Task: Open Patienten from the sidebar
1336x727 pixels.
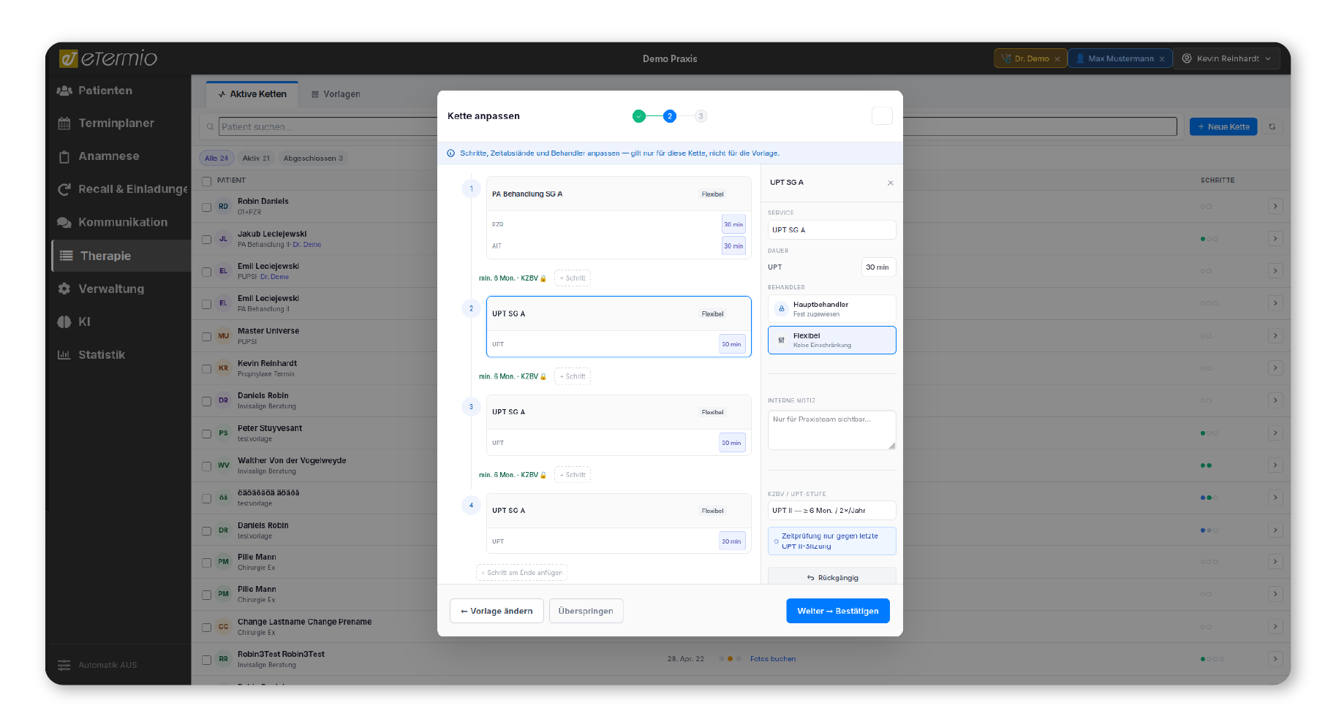Action: (95, 91)
